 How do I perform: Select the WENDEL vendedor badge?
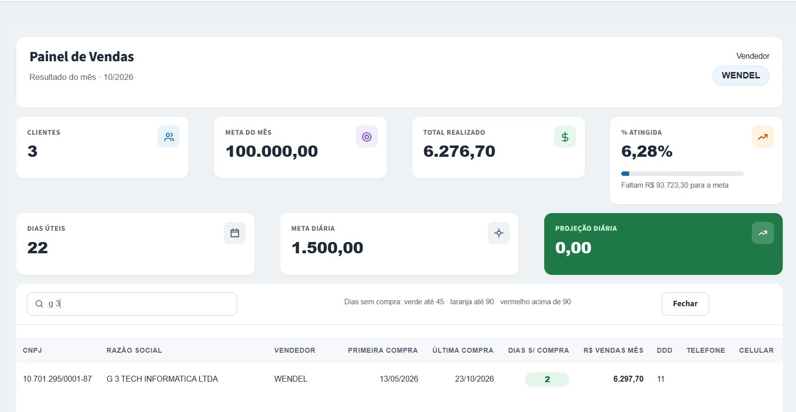(x=741, y=75)
